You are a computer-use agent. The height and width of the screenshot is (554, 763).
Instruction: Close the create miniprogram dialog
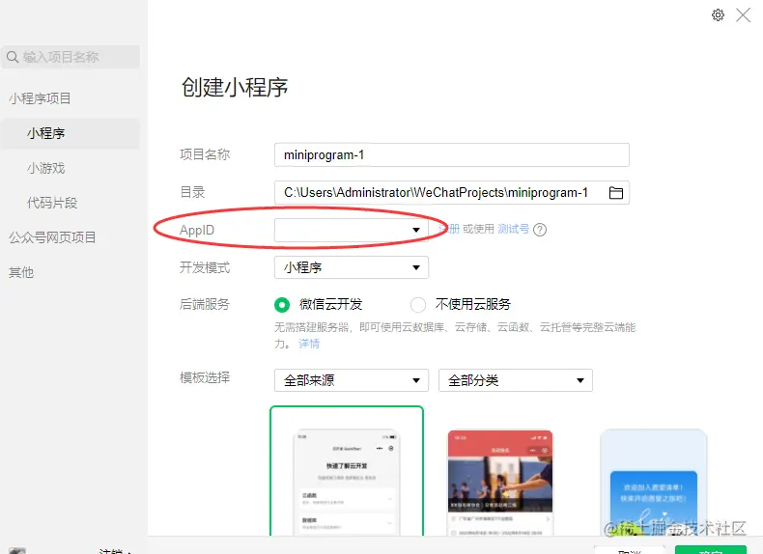pyautogui.click(x=743, y=15)
